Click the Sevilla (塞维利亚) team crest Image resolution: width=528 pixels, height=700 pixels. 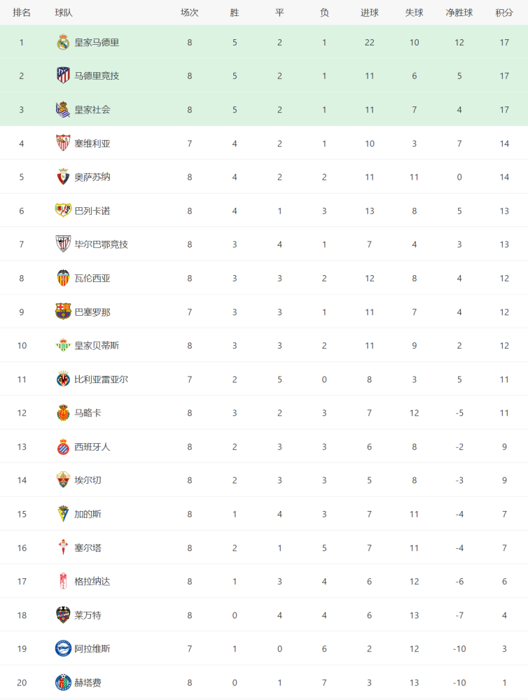63,143
